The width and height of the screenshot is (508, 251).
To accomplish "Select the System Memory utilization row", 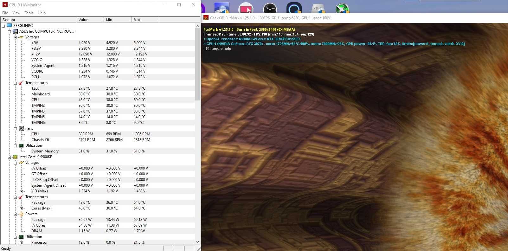I will pyautogui.click(x=98, y=151).
